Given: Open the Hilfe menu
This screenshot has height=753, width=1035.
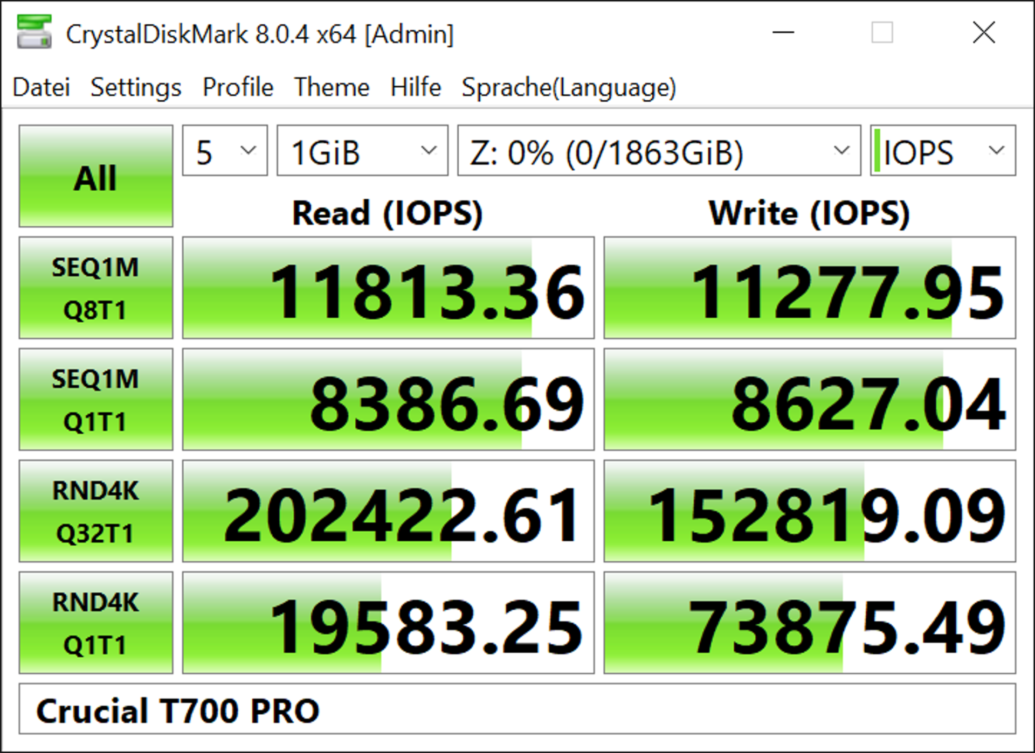Looking at the screenshot, I should [x=416, y=87].
